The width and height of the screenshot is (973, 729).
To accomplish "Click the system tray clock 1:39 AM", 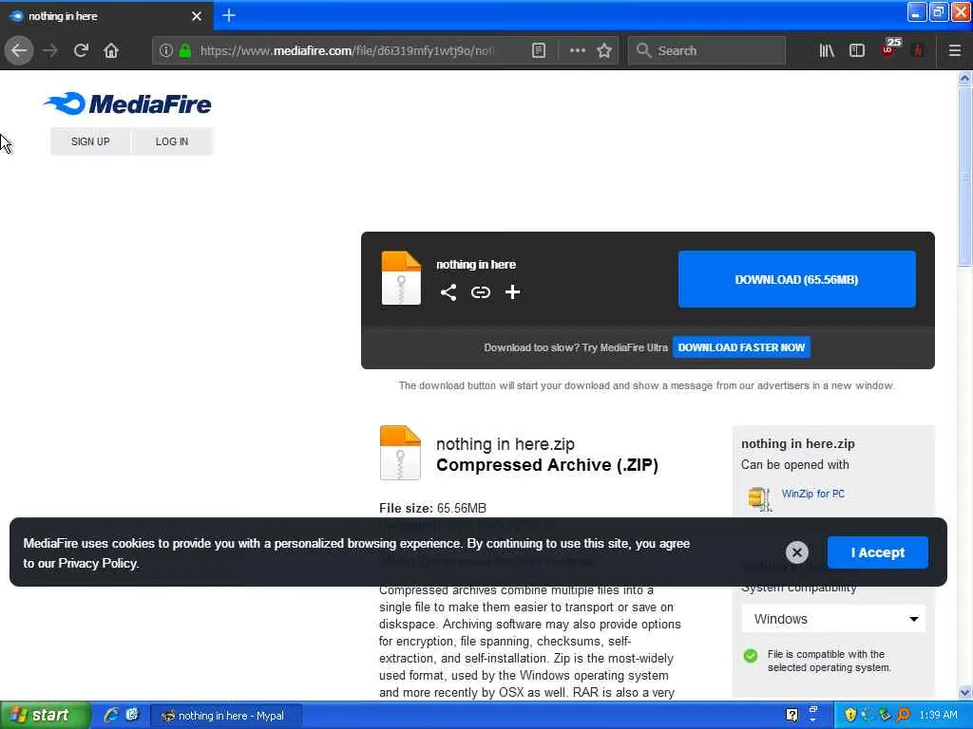I will 938,715.
